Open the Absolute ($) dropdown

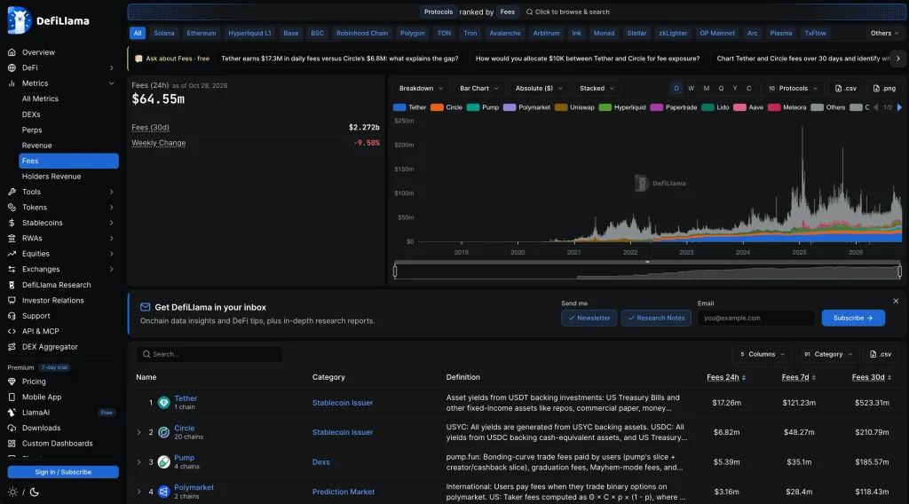click(539, 88)
